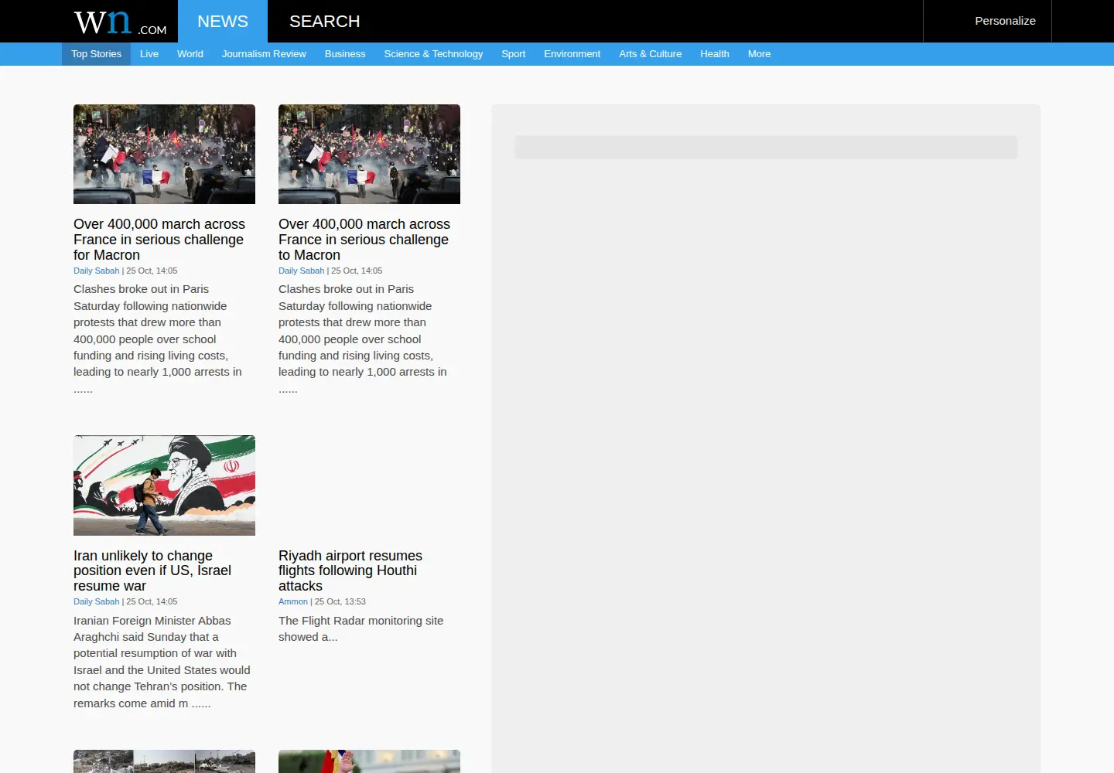Click the summary 'Iranian Foreign Minister Abbas Araghchi...'
1114x773 pixels.
coord(162,662)
